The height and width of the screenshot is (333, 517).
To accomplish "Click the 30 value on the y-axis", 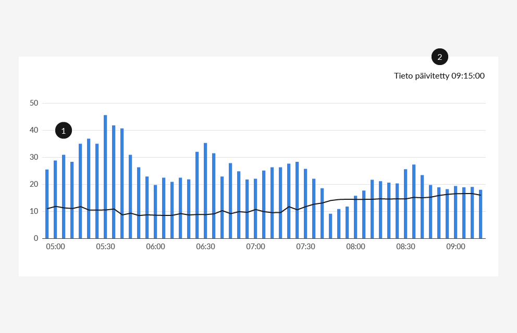I will [x=34, y=157].
